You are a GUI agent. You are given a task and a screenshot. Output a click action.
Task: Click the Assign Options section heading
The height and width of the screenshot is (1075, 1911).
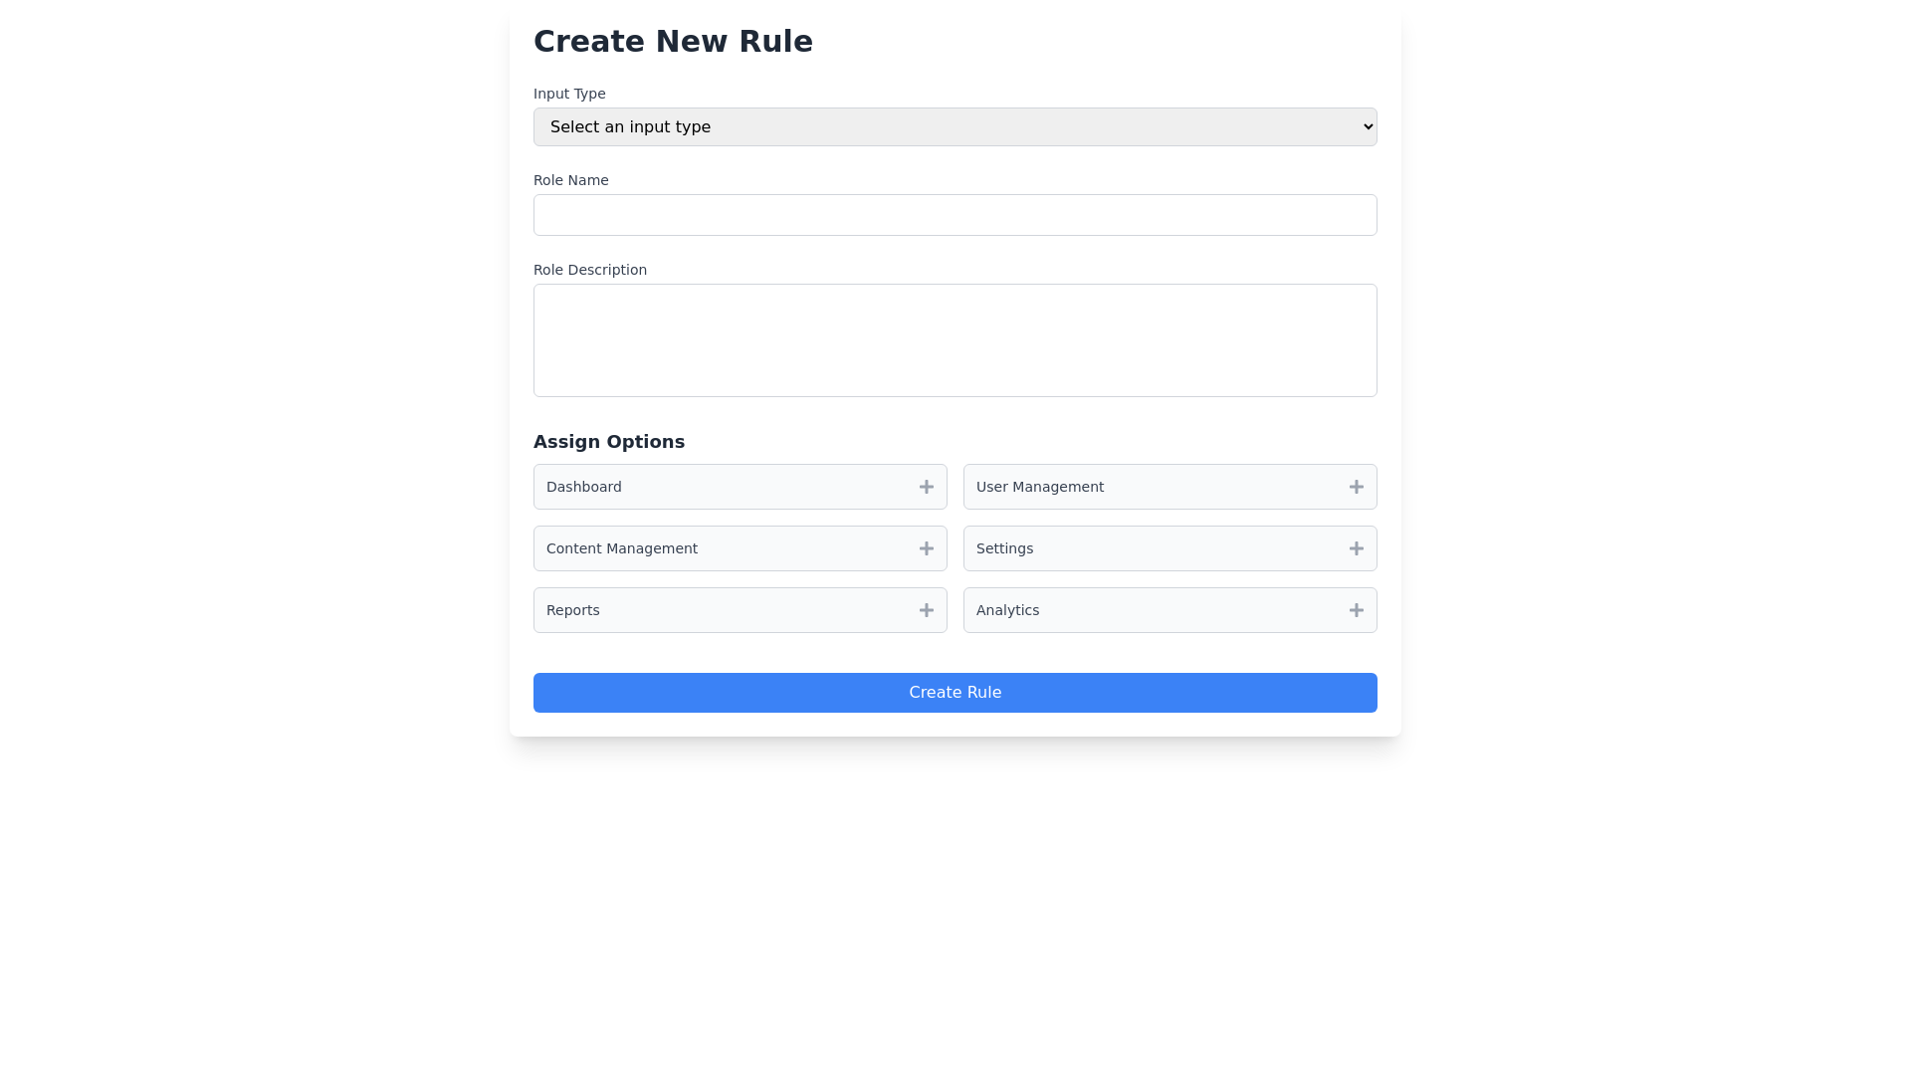[x=609, y=442]
